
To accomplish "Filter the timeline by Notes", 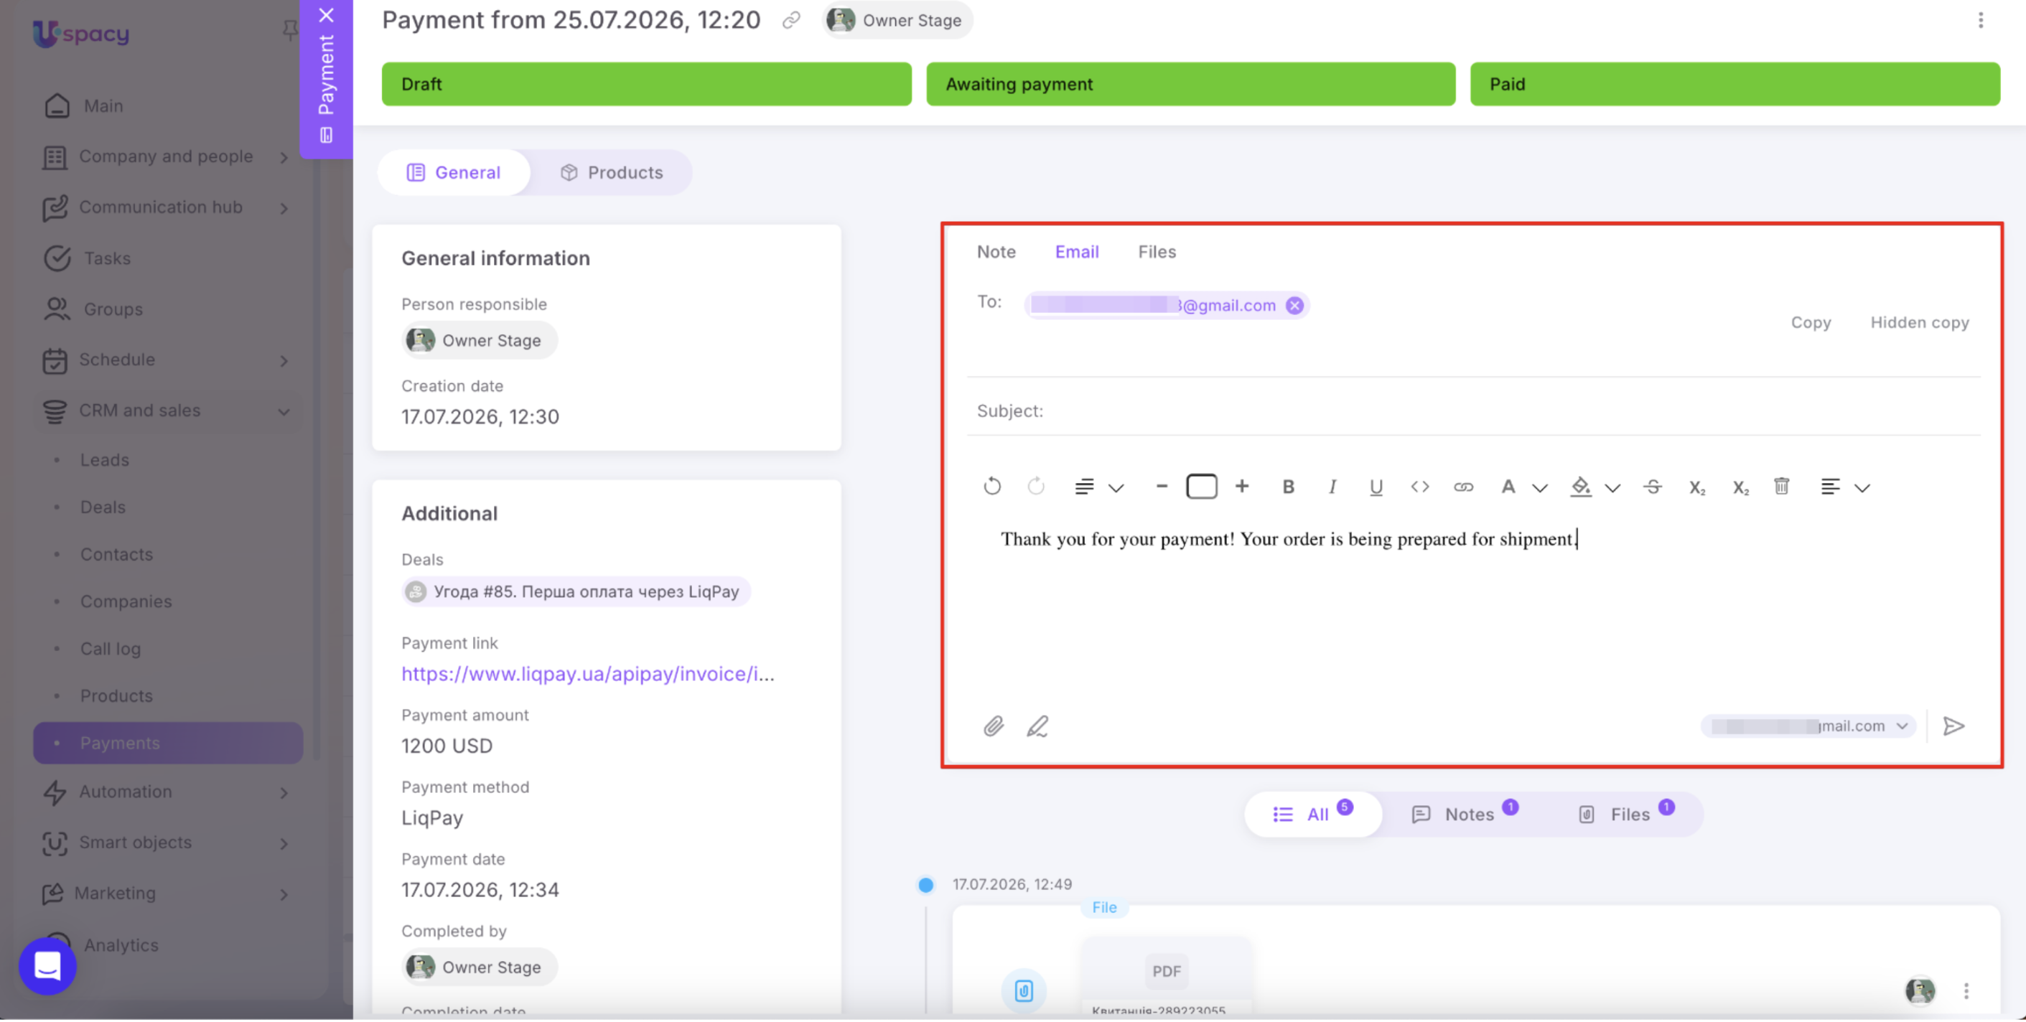I will click(x=1465, y=815).
